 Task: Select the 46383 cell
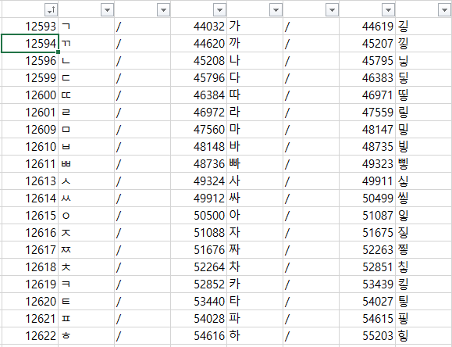[367, 78]
